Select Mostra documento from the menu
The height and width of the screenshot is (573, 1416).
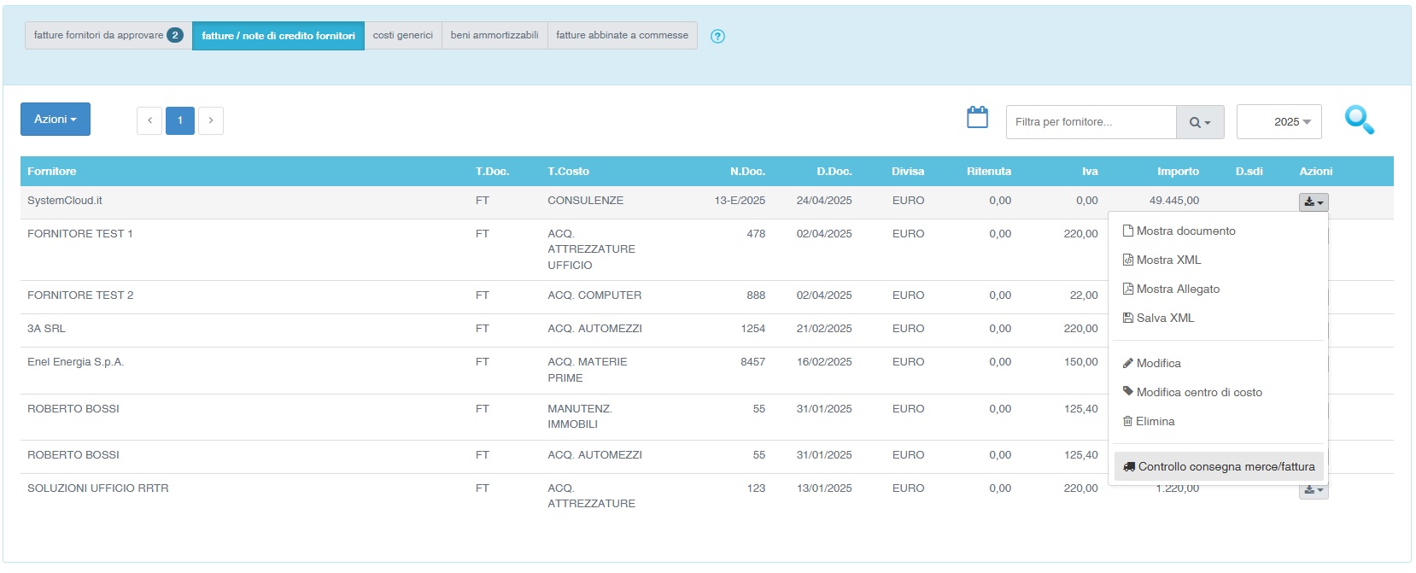click(x=1185, y=231)
